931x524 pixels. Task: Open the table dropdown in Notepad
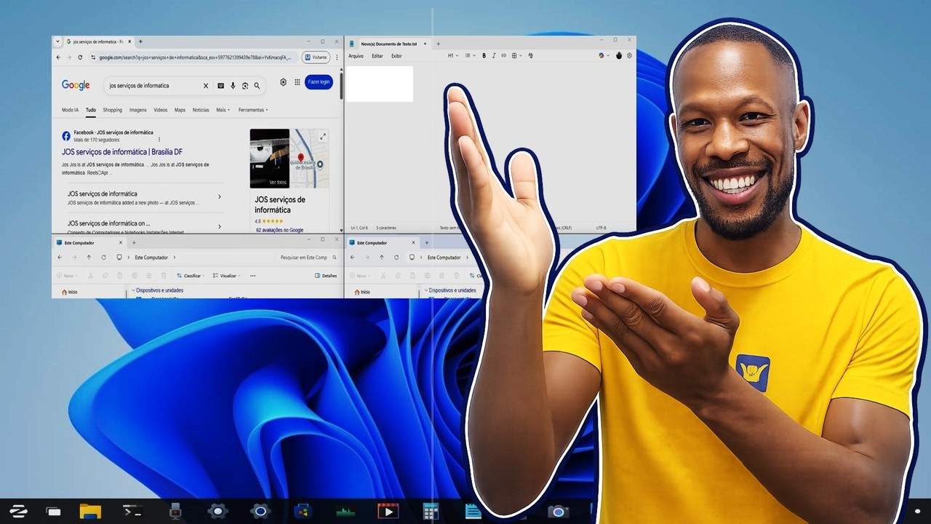tap(516, 56)
